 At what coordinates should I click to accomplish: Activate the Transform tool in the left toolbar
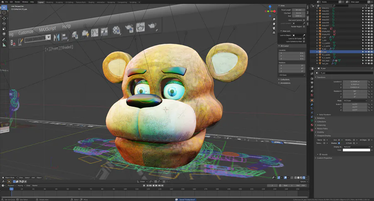(4, 34)
